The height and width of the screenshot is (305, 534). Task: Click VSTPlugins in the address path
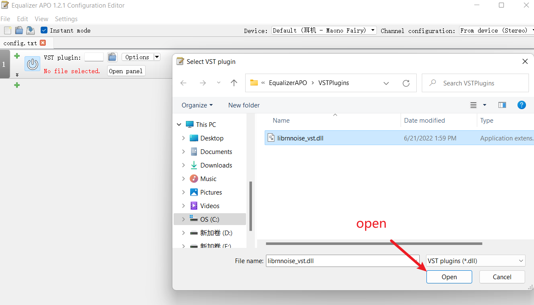coord(334,83)
